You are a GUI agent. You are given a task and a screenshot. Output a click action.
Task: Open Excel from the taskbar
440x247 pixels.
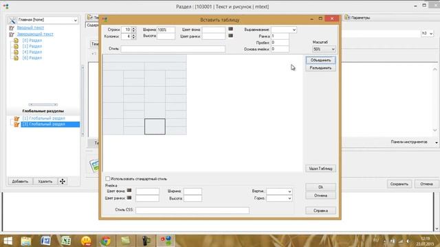point(66,241)
